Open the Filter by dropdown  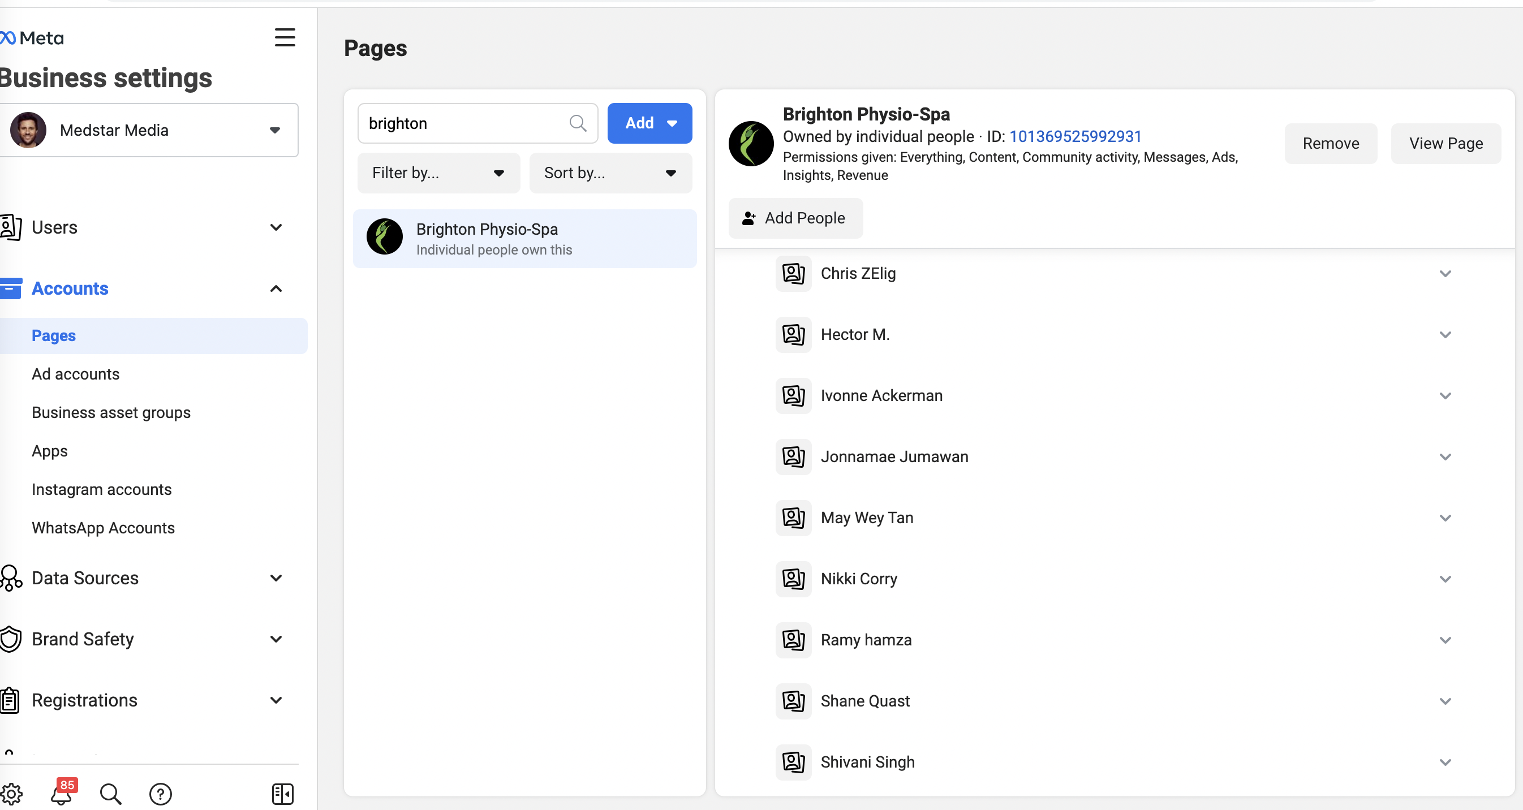pos(438,173)
